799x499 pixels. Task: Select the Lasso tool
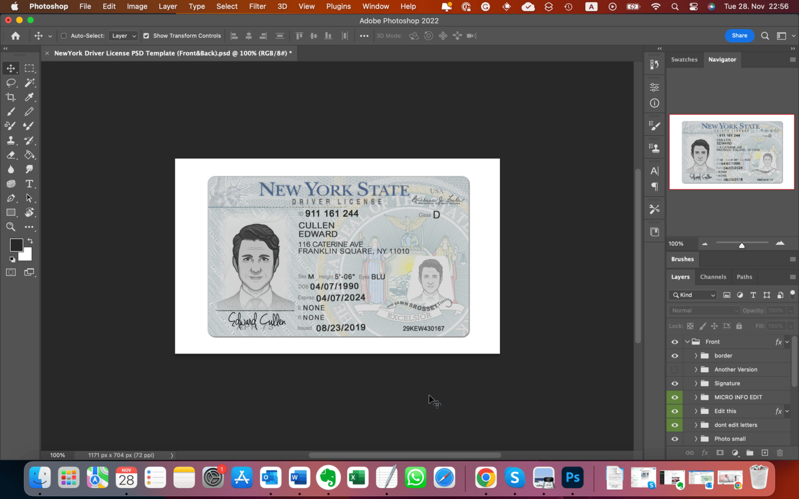click(10, 82)
